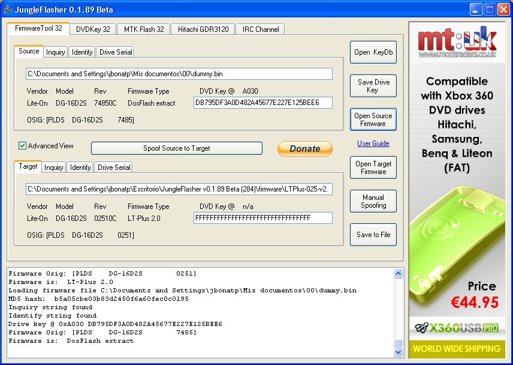
Task: Click the 'Firmware is: LT-Plus 2.0' log line
Action: (61, 282)
